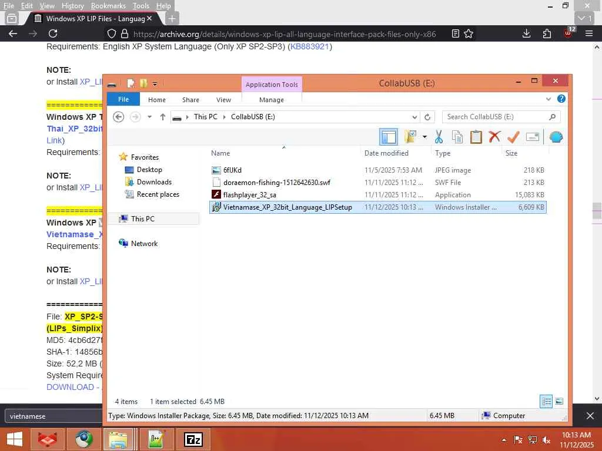Image resolution: width=602 pixels, height=451 pixels.
Task: Reload the page in Firefox
Action: click(x=53, y=33)
